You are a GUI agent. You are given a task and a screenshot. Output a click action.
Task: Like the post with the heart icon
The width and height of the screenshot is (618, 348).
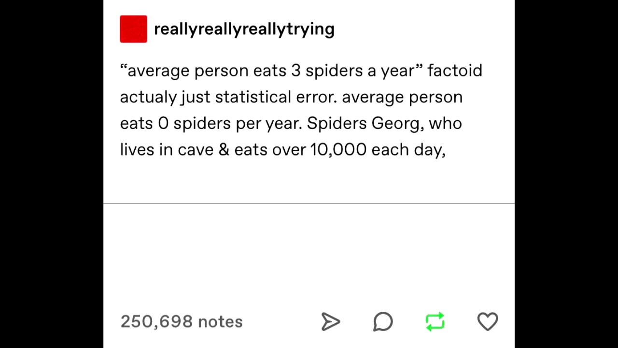[488, 321]
